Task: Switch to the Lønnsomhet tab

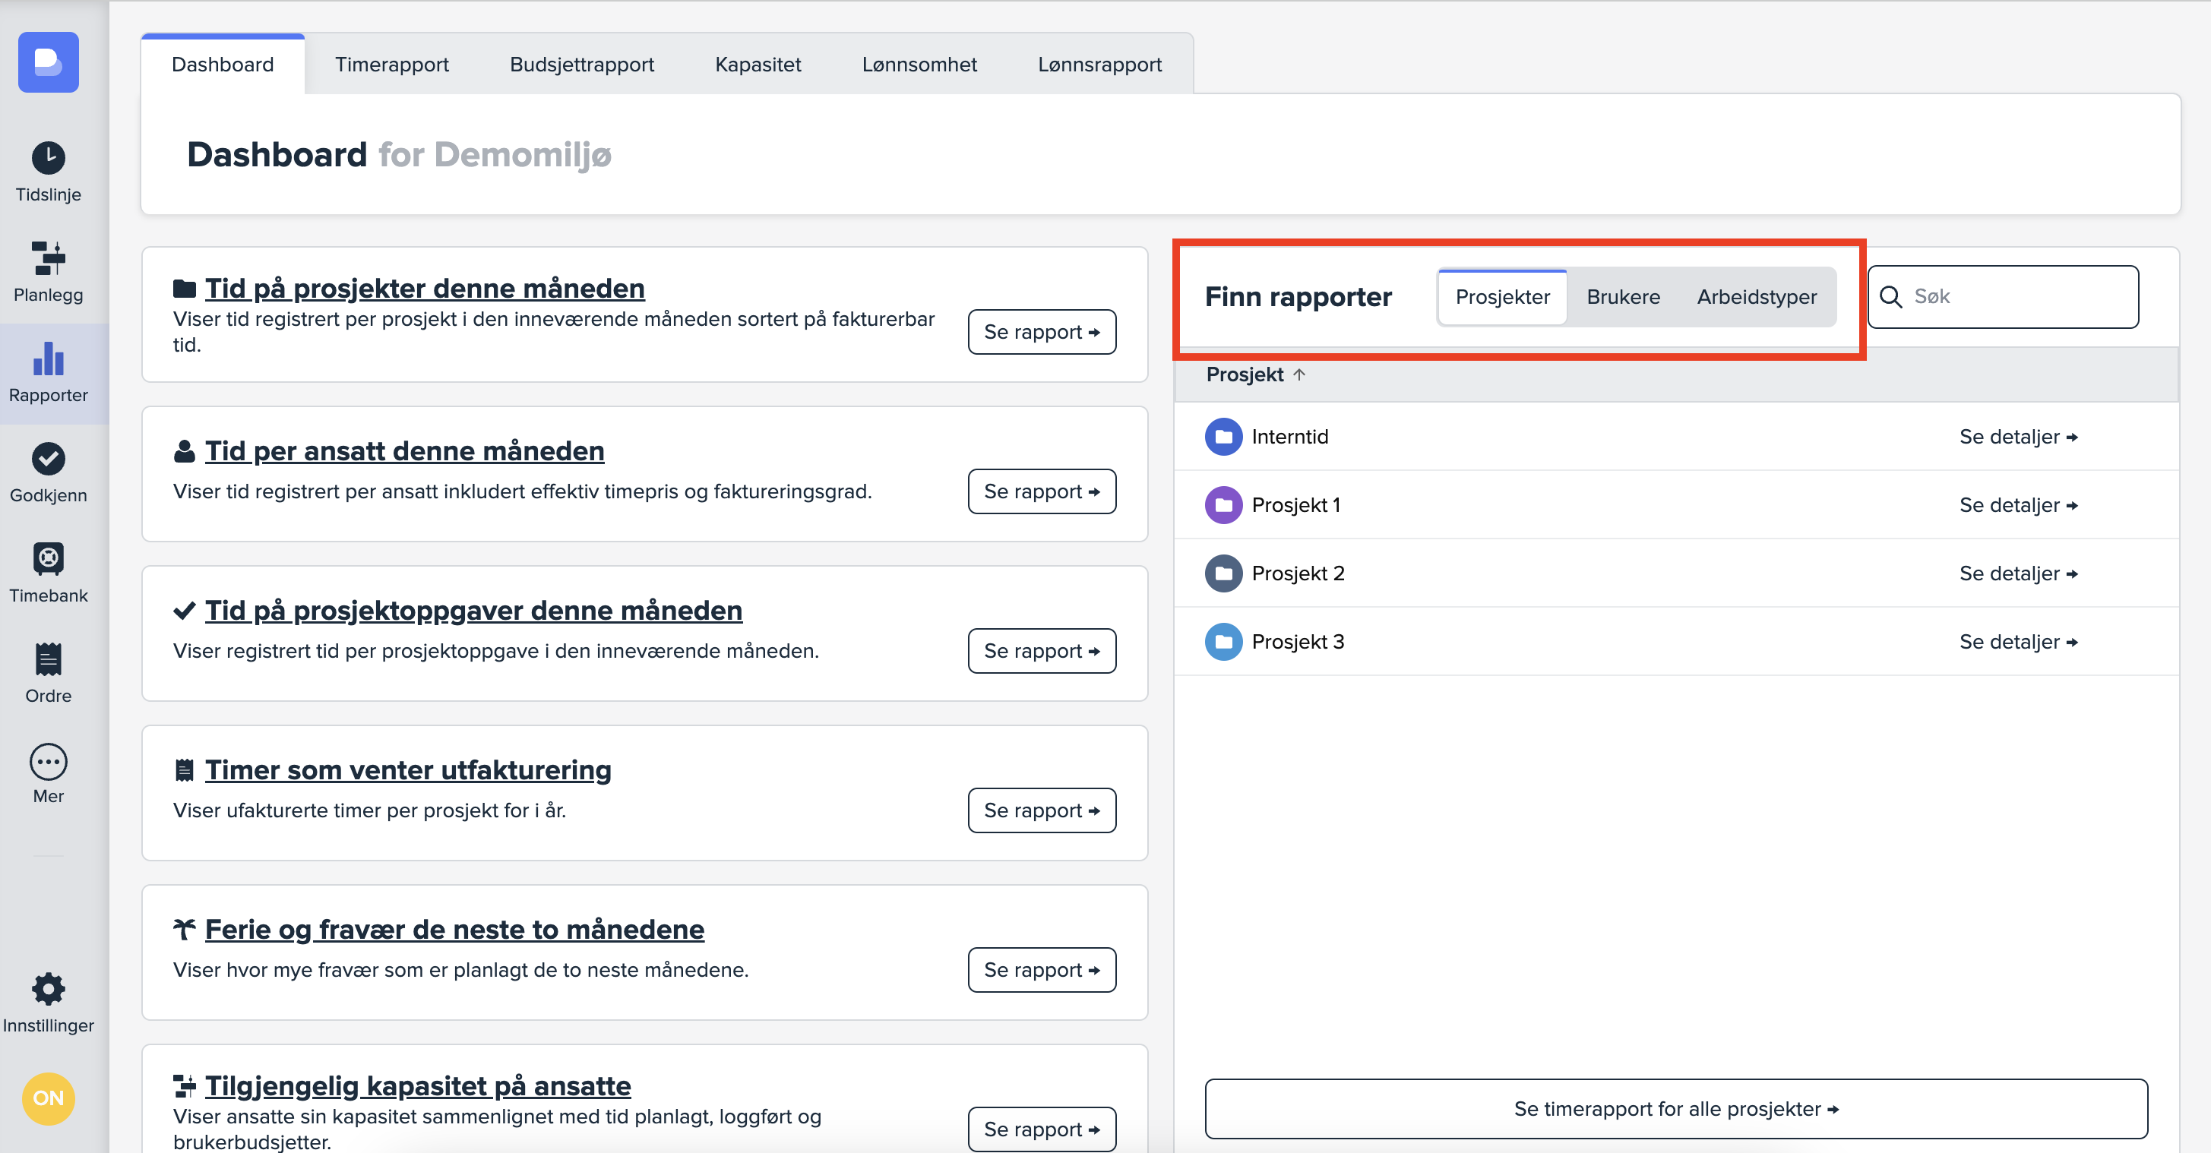Action: click(x=919, y=65)
